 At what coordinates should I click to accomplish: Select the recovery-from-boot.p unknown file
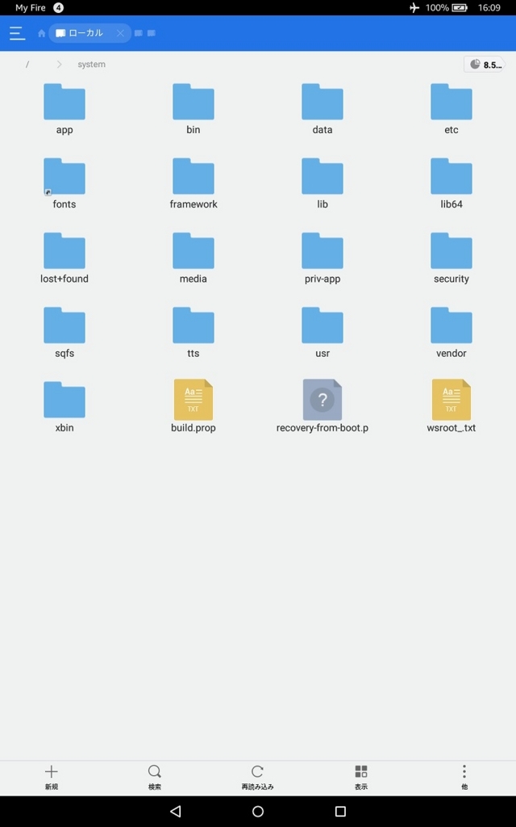click(x=322, y=406)
